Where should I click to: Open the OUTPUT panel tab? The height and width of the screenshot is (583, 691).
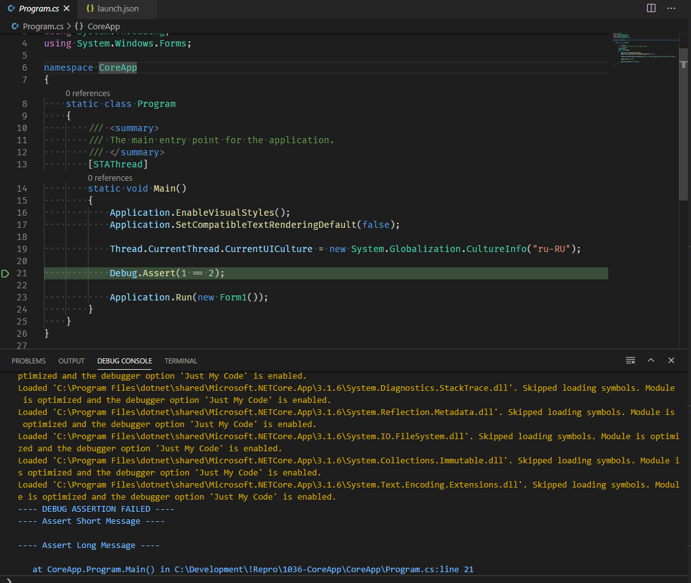click(x=71, y=361)
